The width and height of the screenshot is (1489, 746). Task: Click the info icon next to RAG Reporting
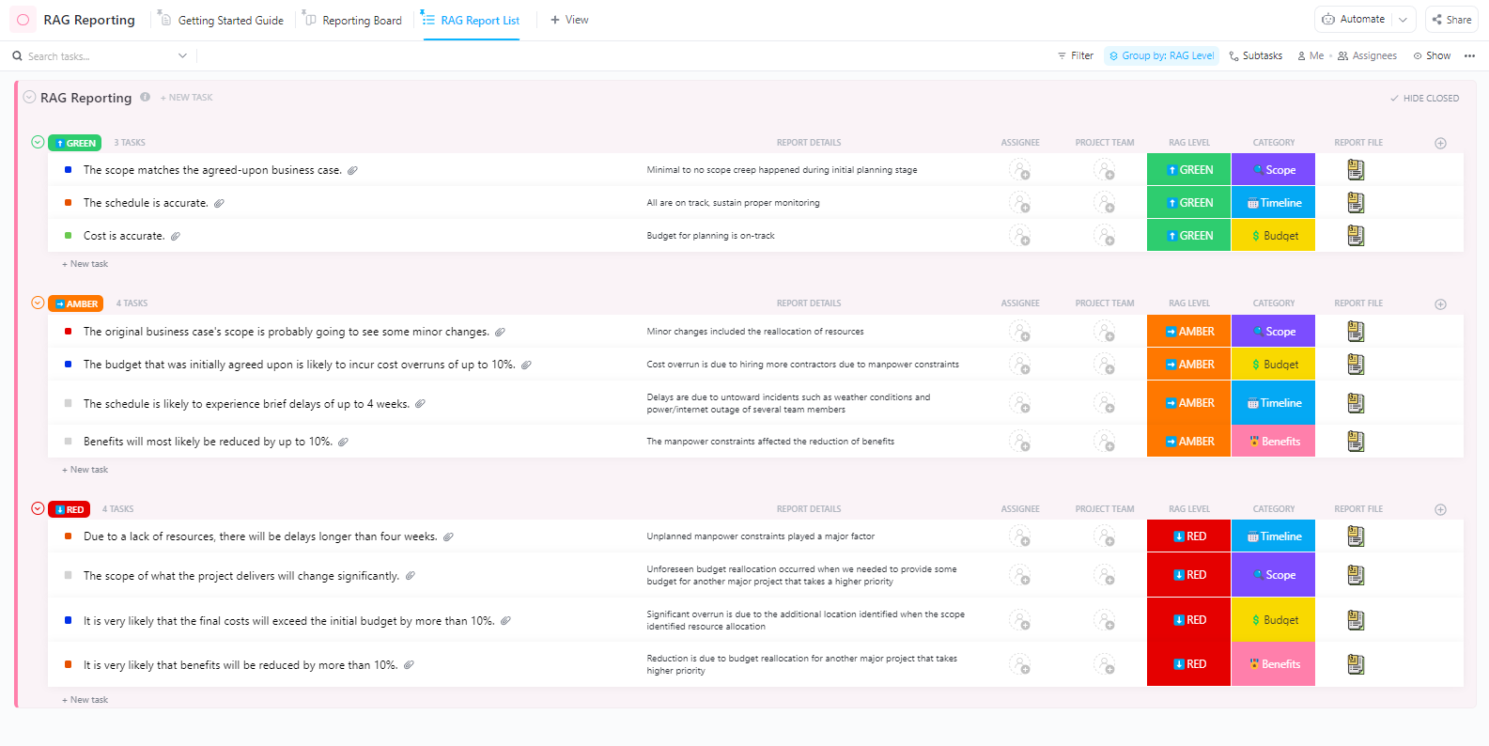(x=145, y=97)
